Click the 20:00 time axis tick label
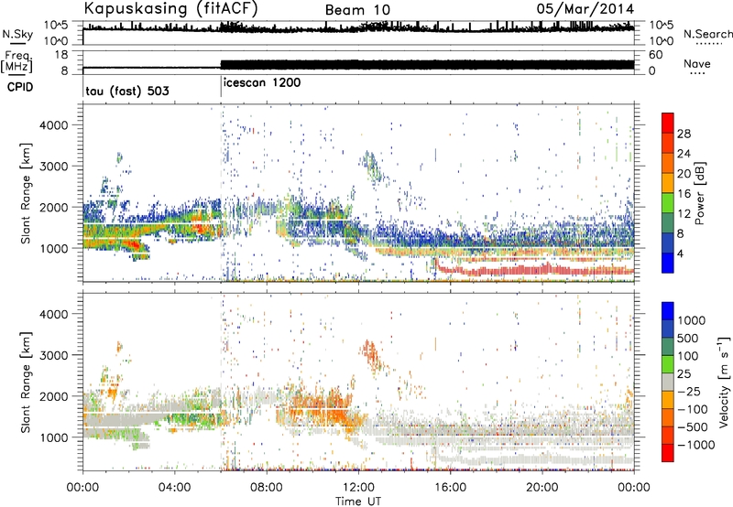The height and width of the screenshot is (507, 733). 542,488
